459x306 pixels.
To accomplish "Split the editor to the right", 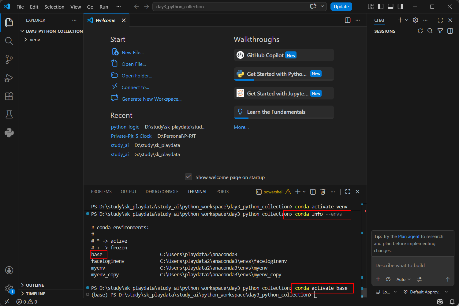I will point(348,20).
